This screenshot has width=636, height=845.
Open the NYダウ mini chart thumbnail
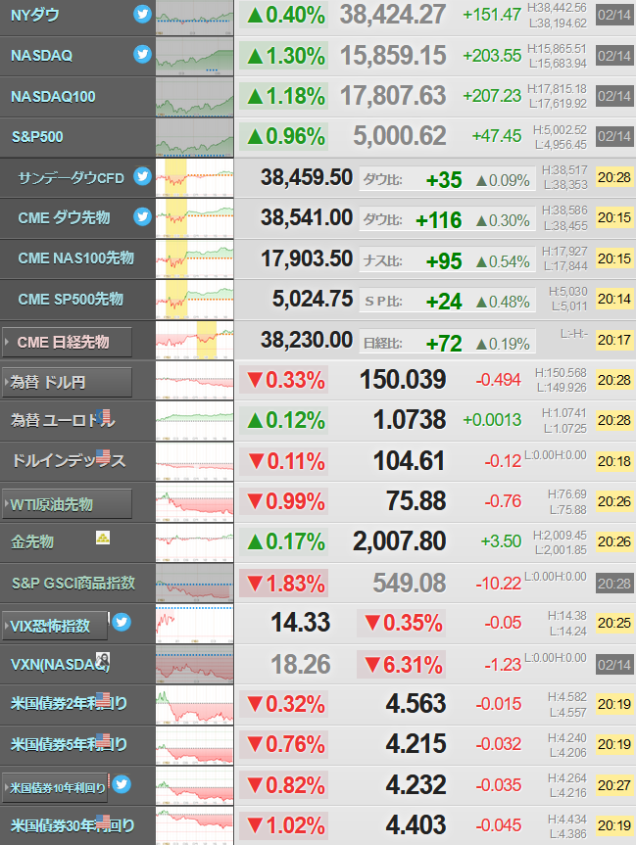[x=195, y=18]
